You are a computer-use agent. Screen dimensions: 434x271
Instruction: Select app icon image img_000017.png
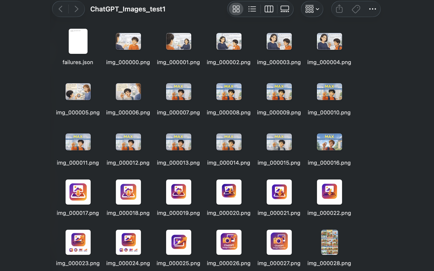click(x=78, y=192)
